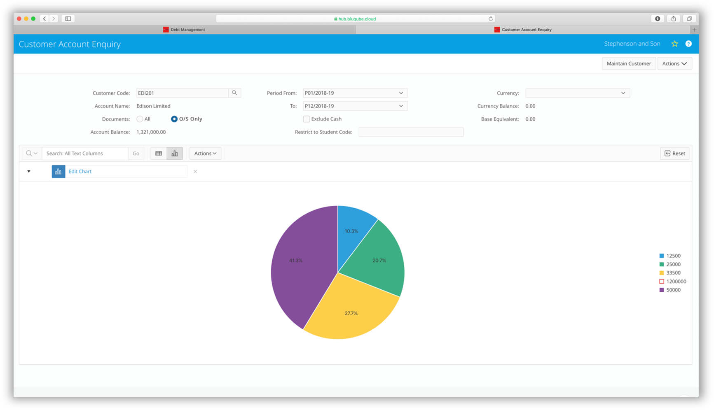Image resolution: width=714 pixels, height=410 pixels.
Task: Switch to grid table view icon
Action: click(159, 154)
